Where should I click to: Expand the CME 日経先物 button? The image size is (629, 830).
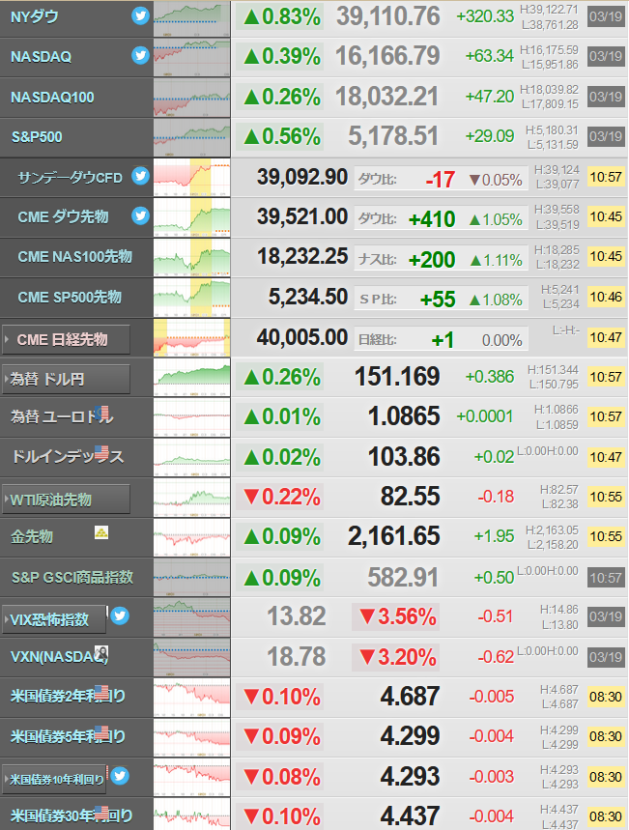(x=66, y=339)
